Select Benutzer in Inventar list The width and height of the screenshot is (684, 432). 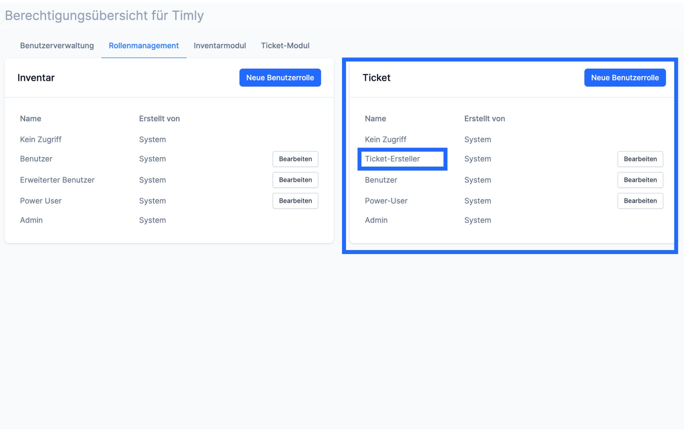[x=36, y=159]
